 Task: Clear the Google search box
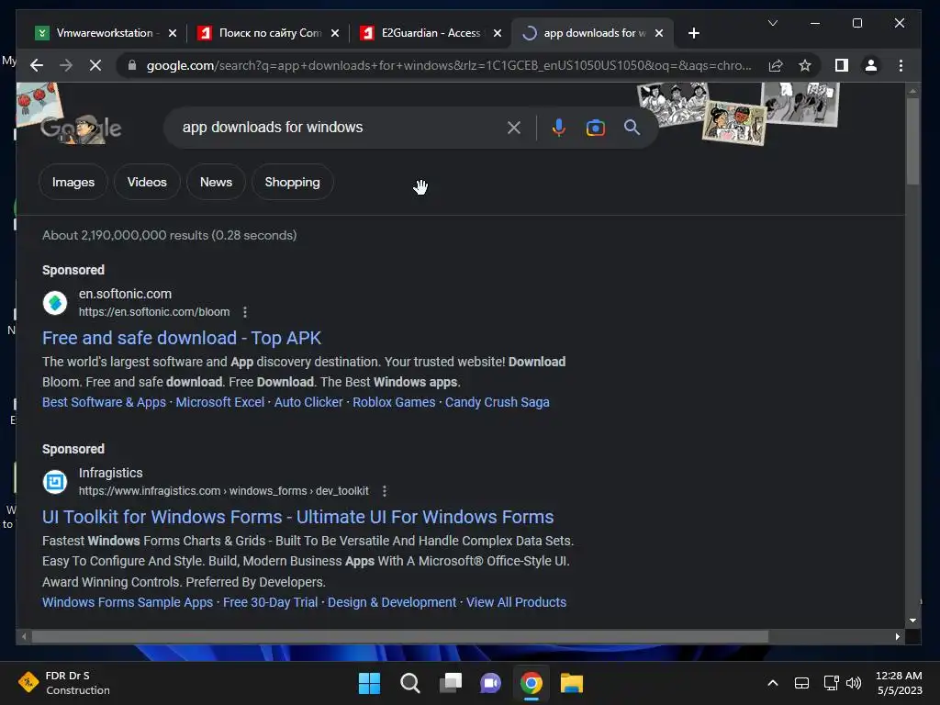point(514,127)
